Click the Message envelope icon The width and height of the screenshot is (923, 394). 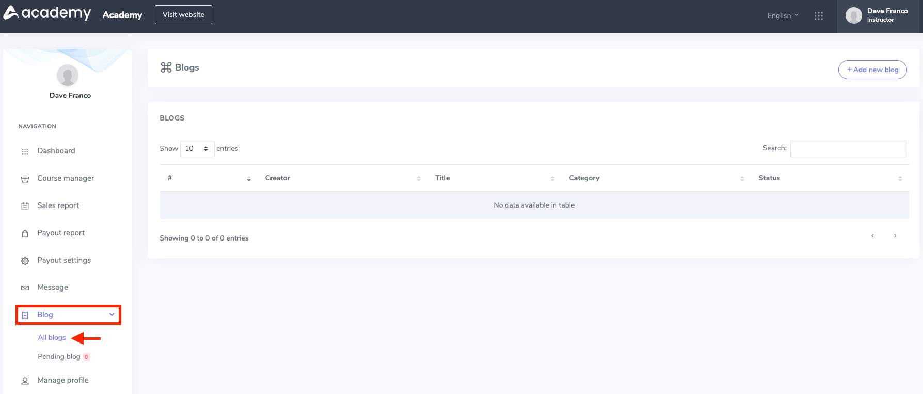(25, 288)
